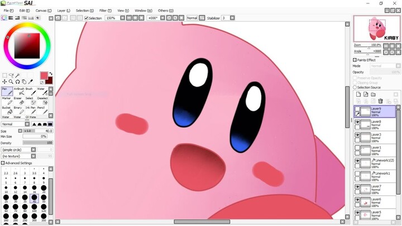Adjust the brush Density slider
This screenshot has height=226, width=402.
[x=37, y=143]
